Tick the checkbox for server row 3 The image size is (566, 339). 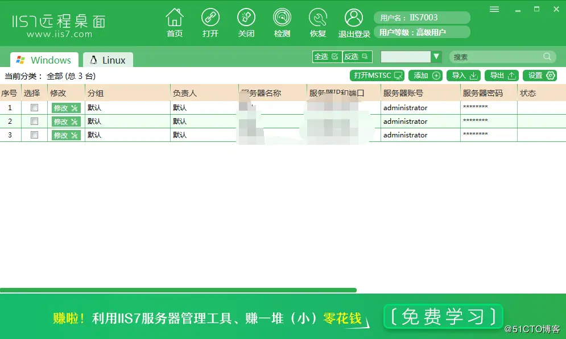click(34, 135)
